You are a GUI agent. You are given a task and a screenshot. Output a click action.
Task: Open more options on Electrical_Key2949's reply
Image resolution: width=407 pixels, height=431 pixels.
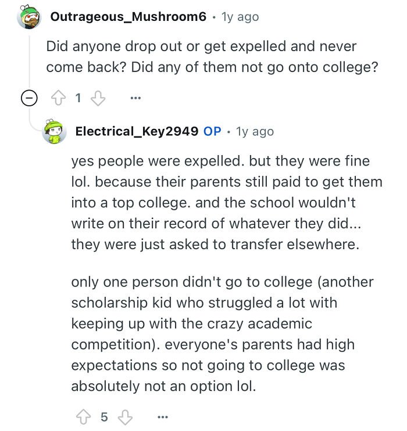tap(162, 416)
